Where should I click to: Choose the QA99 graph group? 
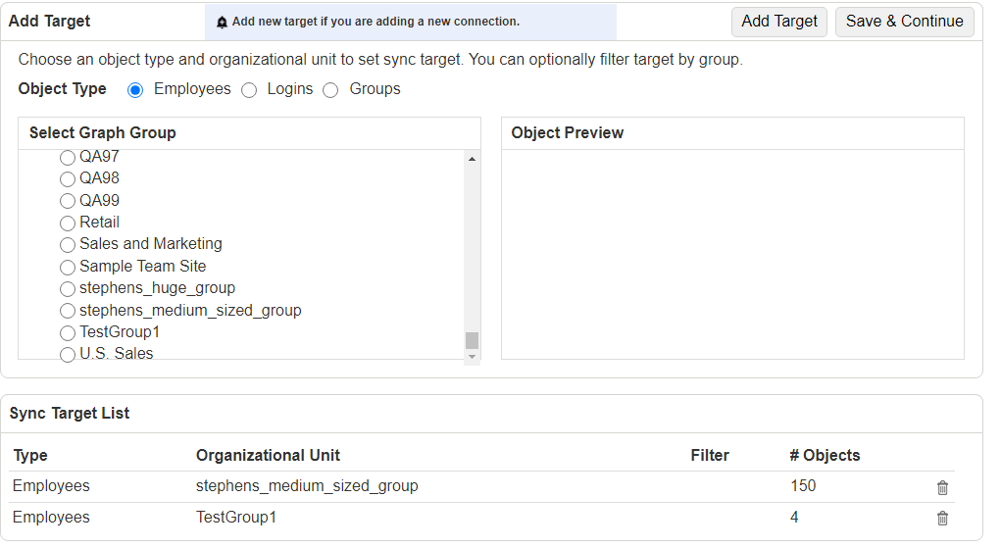(x=67, y=201)
